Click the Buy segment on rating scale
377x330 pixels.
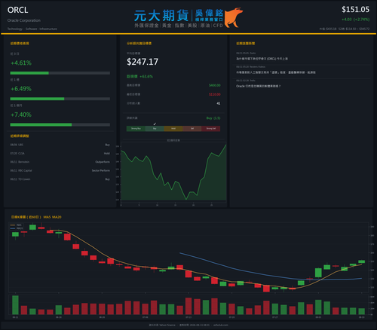point(155,129)
